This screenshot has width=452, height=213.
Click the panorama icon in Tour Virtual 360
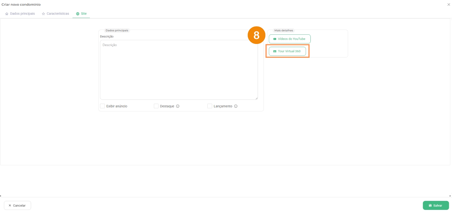(x=275, y=51)
